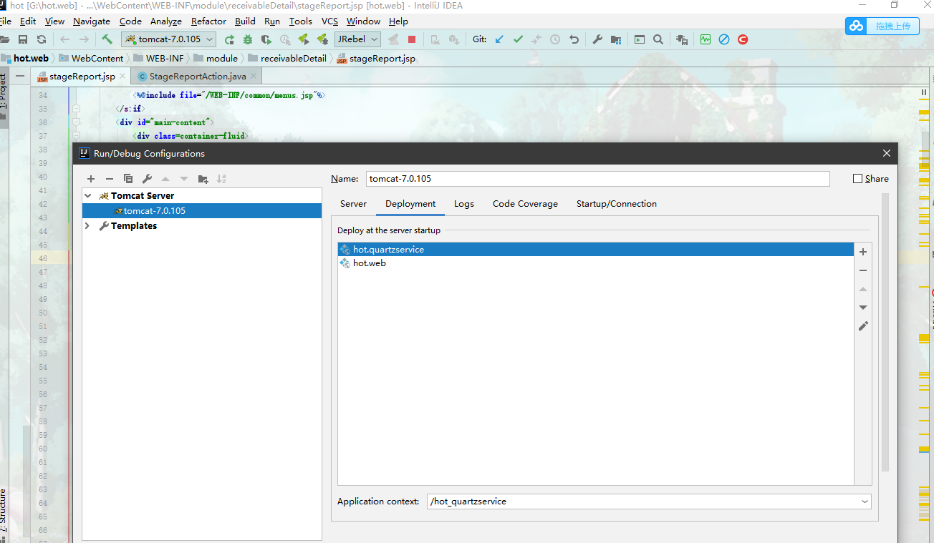Expand the Templates tree node
The height and width of the screenshot is (543, 934).
[87, 225]
